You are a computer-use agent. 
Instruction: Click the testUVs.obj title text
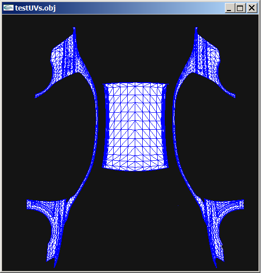point(36,8)
